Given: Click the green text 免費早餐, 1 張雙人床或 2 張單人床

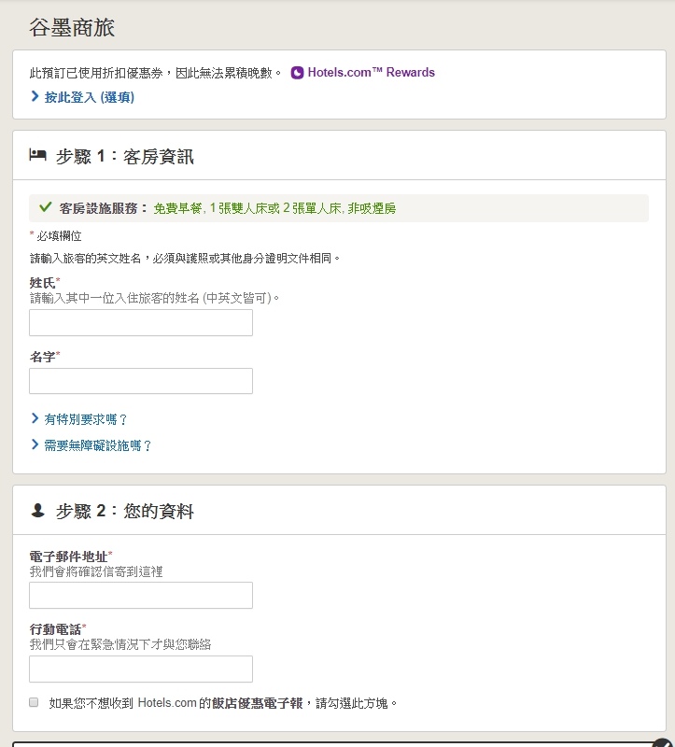Looking at the screenshot, I should point(247,208).
